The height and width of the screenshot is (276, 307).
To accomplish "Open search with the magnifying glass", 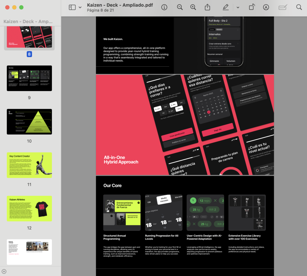I will tap(299, 7).
